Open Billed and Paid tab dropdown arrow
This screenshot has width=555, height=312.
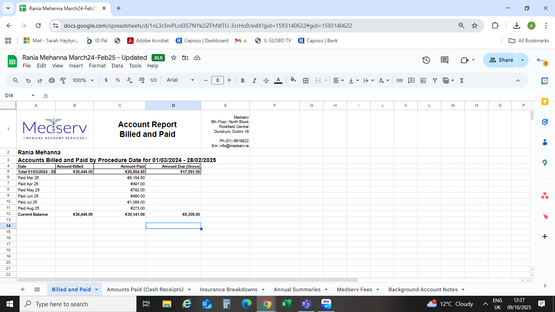point(97,290)
